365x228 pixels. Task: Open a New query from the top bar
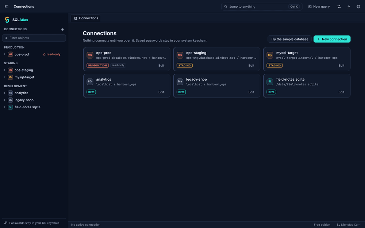[x=319, y=7]
